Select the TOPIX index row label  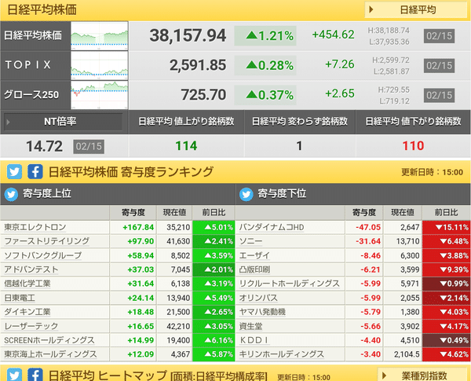click(28, 64)
